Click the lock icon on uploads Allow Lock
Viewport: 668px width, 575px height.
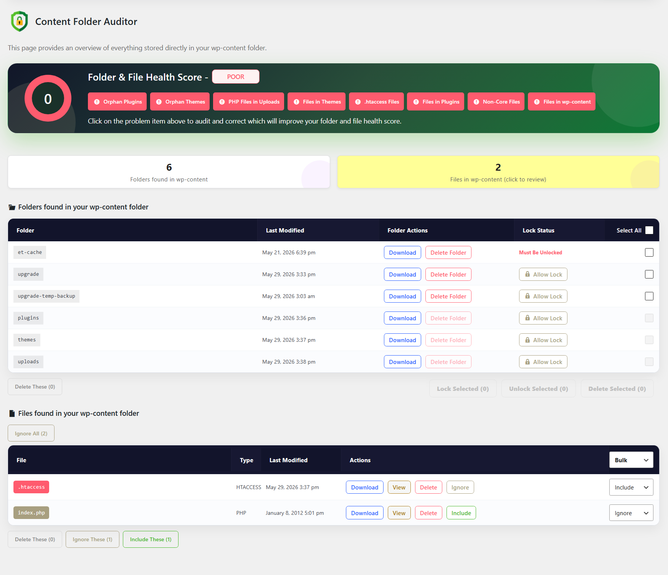(x=527, y=362)
